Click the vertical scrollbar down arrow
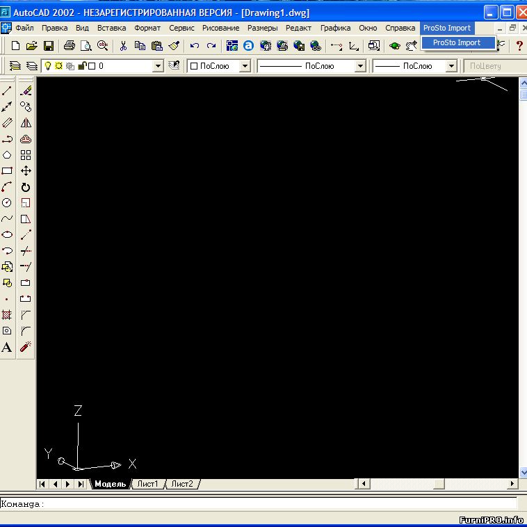Image resolution: width=527 pixels, height=527 pixels. [523, 472]
